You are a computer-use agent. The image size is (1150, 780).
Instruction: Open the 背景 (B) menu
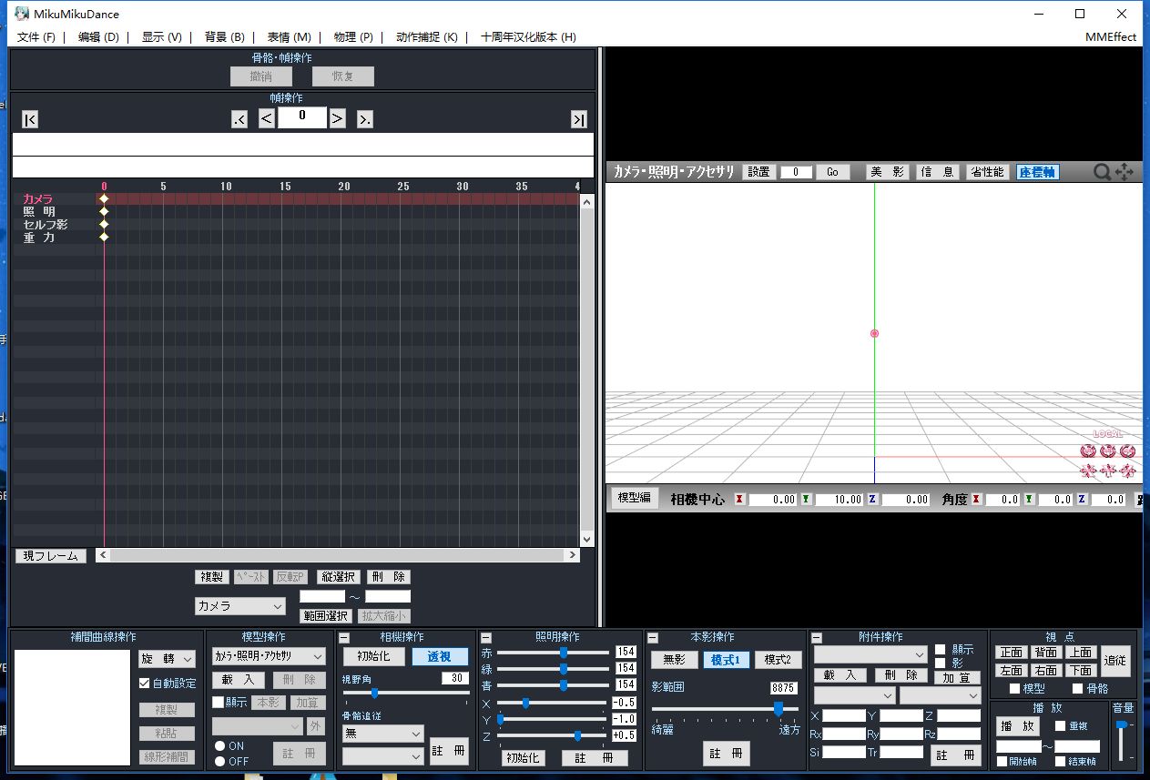pos(225,37)
